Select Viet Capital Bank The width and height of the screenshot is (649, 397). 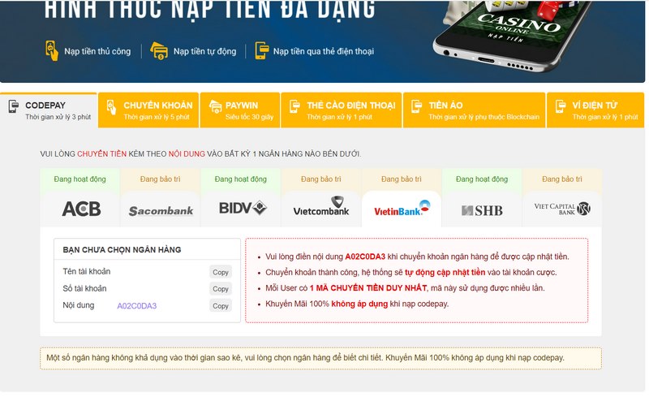click(x=561, y=209)
